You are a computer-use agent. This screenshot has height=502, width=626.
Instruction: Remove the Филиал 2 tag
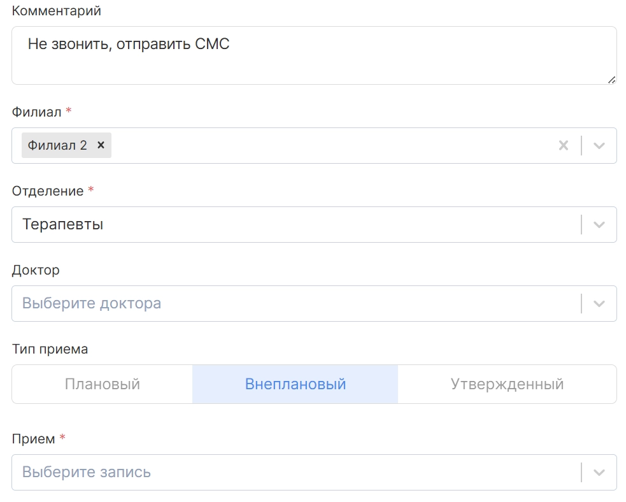pyautogui.click(x=101, y=145)
